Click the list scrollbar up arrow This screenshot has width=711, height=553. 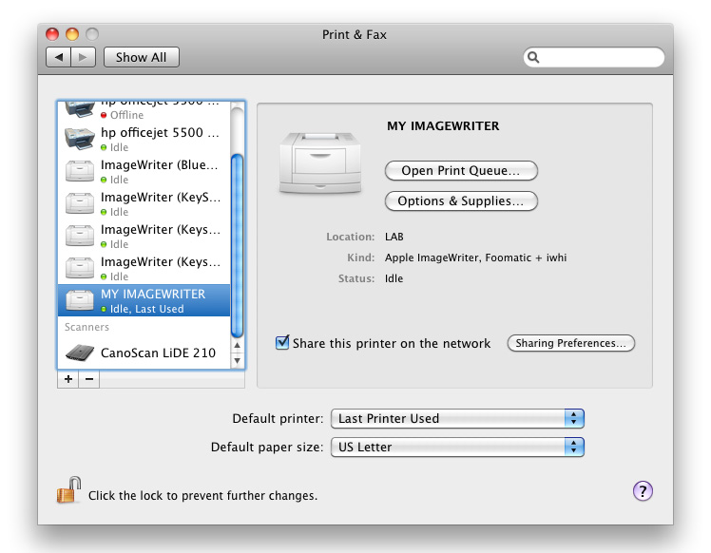pyautogui.click(x=237, y=346)
